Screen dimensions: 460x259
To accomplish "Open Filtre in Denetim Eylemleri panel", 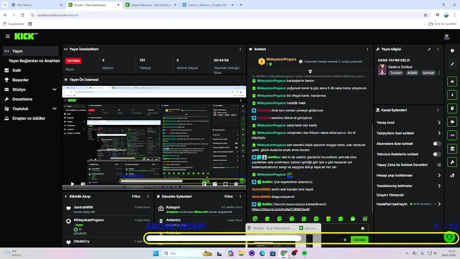I will coord(229,196).
